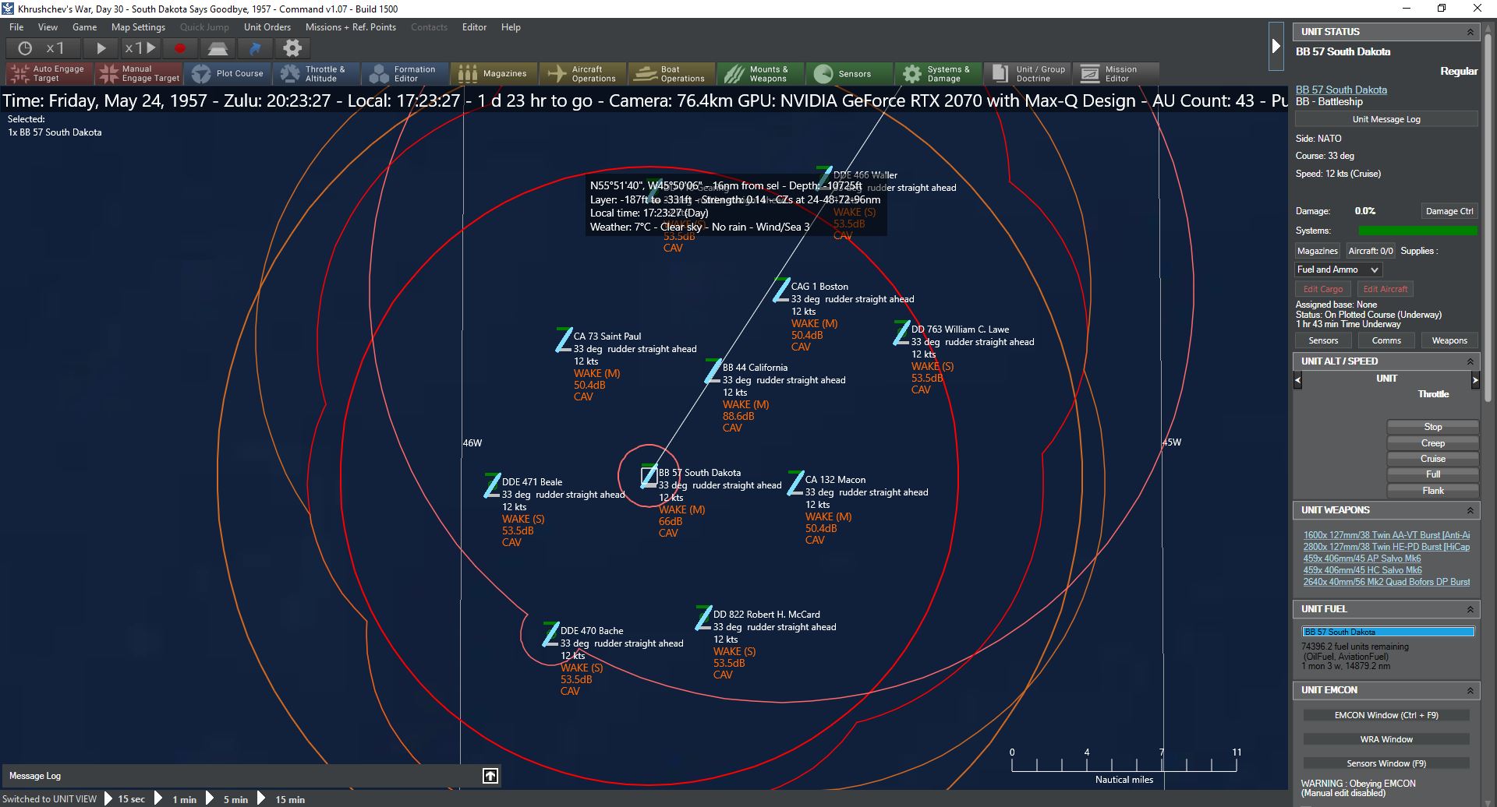Click the map layers icon in toolbar
1497x807 pixels.
[x=218, y=48]
